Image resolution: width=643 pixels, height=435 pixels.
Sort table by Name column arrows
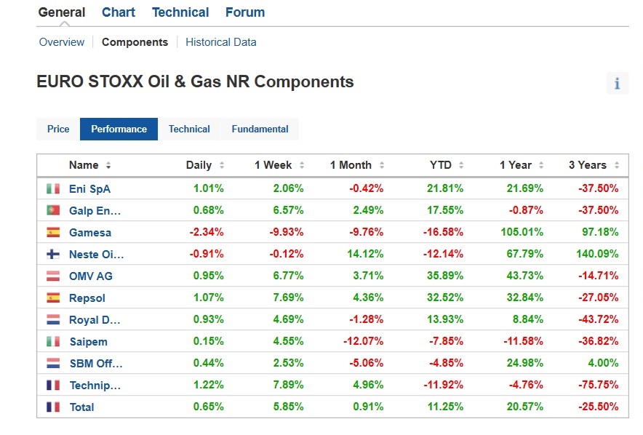[x=108, y=165]
